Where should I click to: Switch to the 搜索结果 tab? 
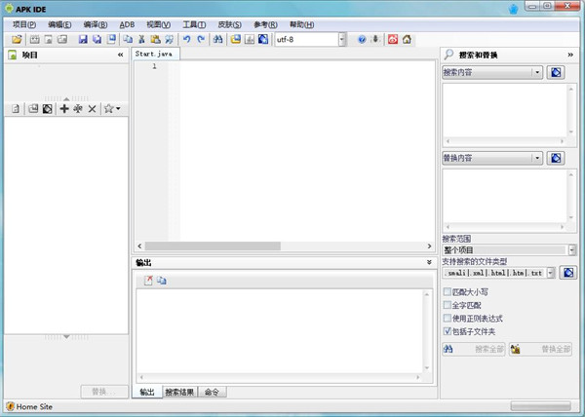pyautogui.click(x=179, y=392)
